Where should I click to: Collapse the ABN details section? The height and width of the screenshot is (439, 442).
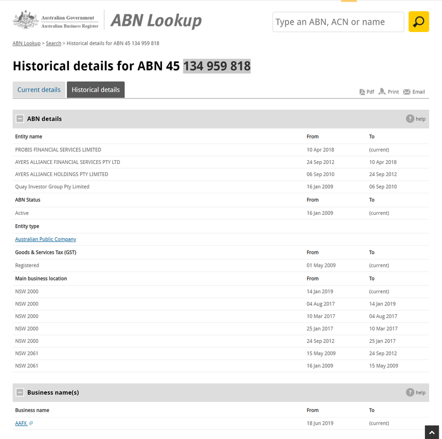20,119
